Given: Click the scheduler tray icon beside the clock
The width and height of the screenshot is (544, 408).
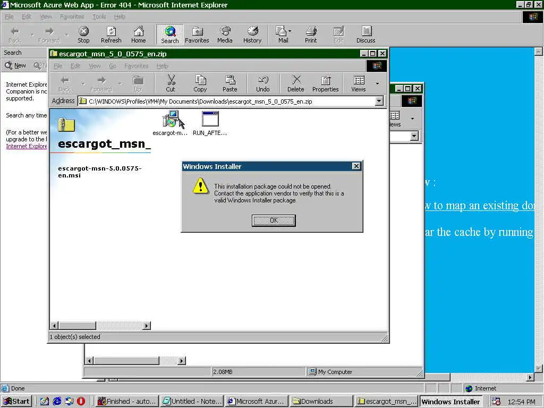Looking at the screenshot, I should click(496, 402).
